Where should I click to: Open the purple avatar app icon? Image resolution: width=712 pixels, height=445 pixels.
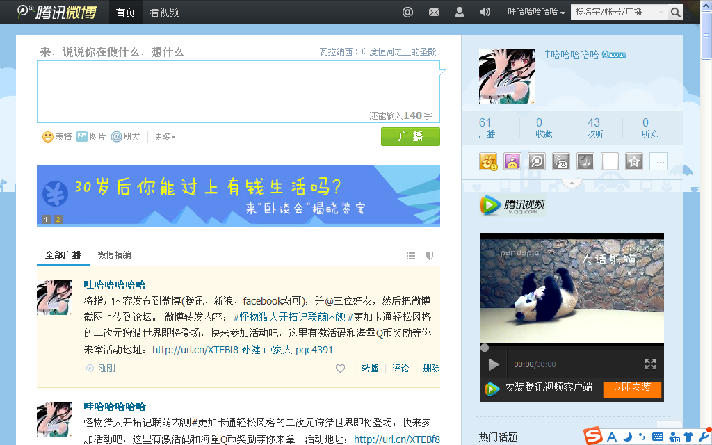tap(512, 161)
